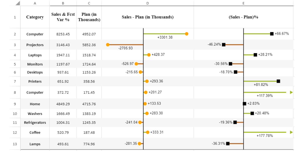
Task: Select the cell containing 8253.45
Action: click(63, 34)
